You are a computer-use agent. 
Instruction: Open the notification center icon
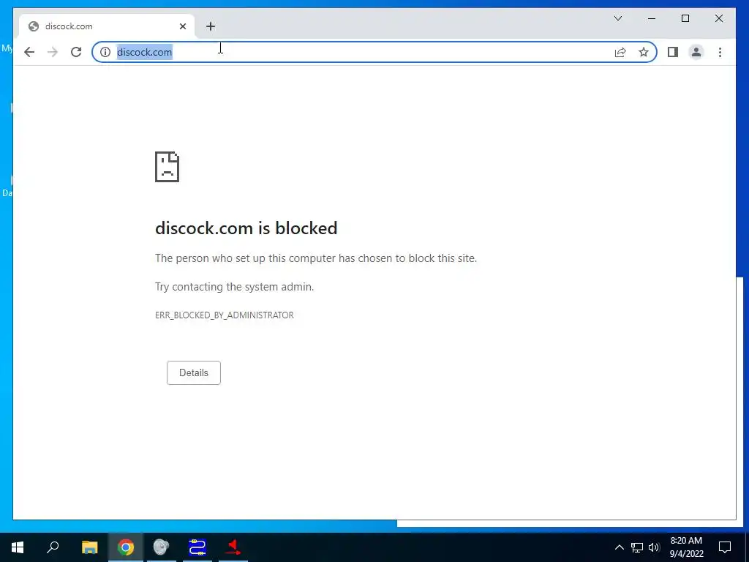tap(725, 547)
